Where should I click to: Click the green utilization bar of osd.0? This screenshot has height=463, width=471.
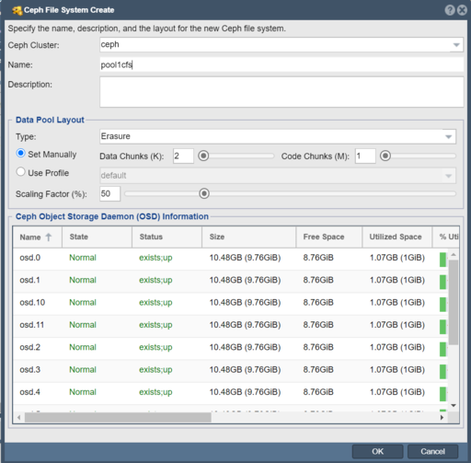[x=442, y=260]
